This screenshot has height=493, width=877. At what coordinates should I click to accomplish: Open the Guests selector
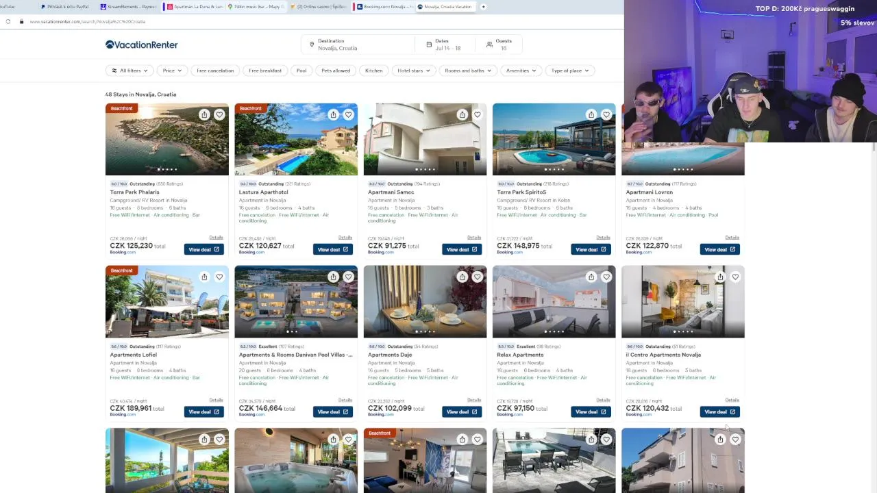pyautogui.click(x=500, y=45)
